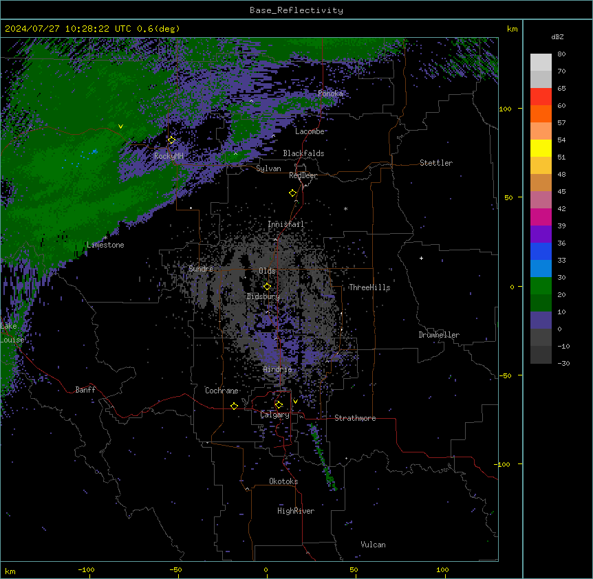Click the Lacombe label
This screenshot has height=579, width=593.
[310, 131]
